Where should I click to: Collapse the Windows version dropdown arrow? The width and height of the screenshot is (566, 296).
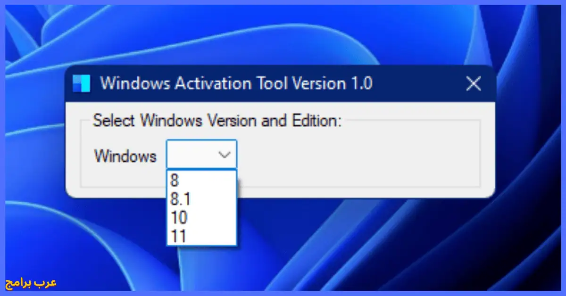[225, 155]
